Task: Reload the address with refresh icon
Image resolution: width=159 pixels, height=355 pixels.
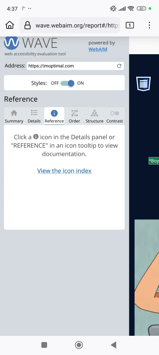Action: pos(119,66)
